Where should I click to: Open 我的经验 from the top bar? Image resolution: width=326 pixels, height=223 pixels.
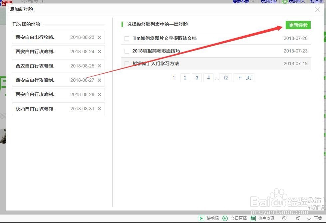(x=268, y=2)
